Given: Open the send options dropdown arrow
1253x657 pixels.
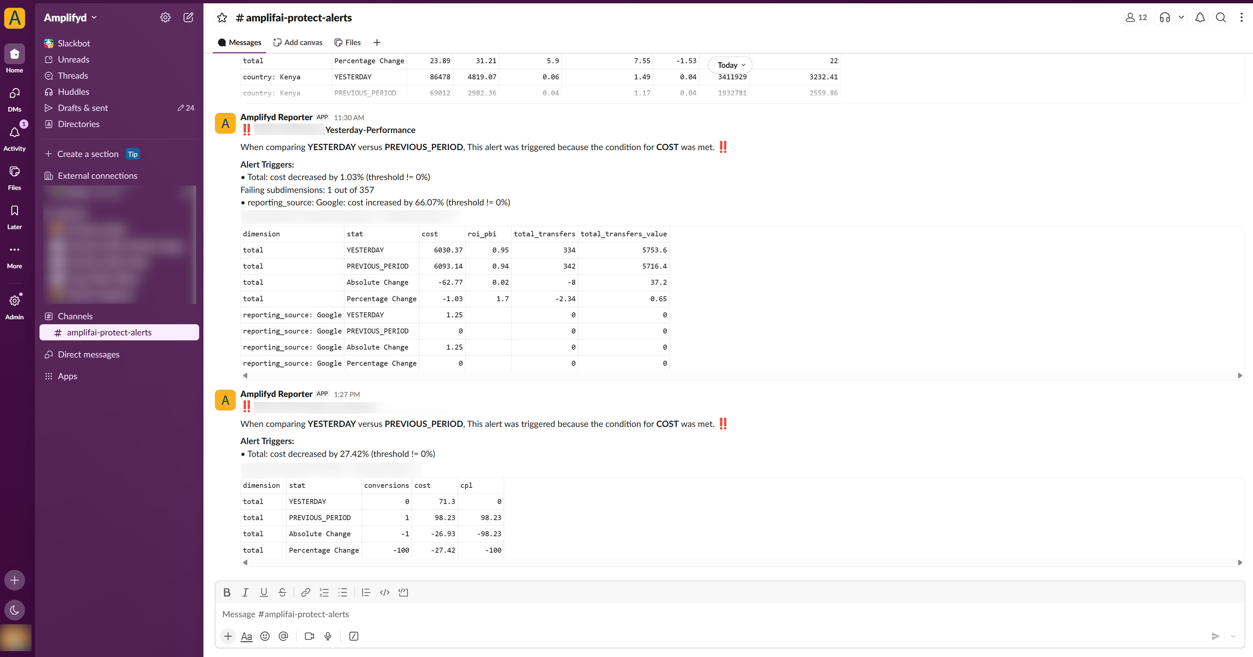Looking at the screenshot, I should [1233, 636].
